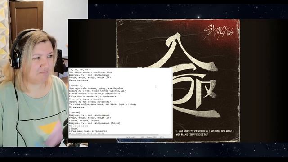288x162 pixels.
Task: Click the heading line "[Припев]"
Action: [x=74, y=112]
